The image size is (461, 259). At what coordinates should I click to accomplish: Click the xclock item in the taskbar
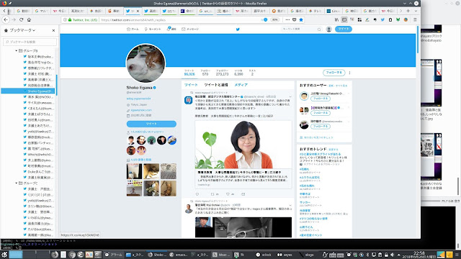click(264, 255)
